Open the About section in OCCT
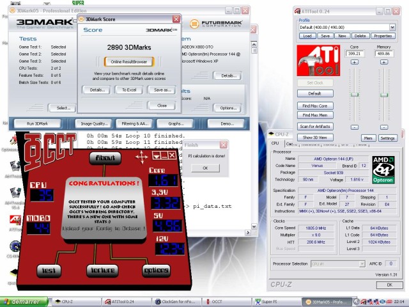 click(104, 158)
